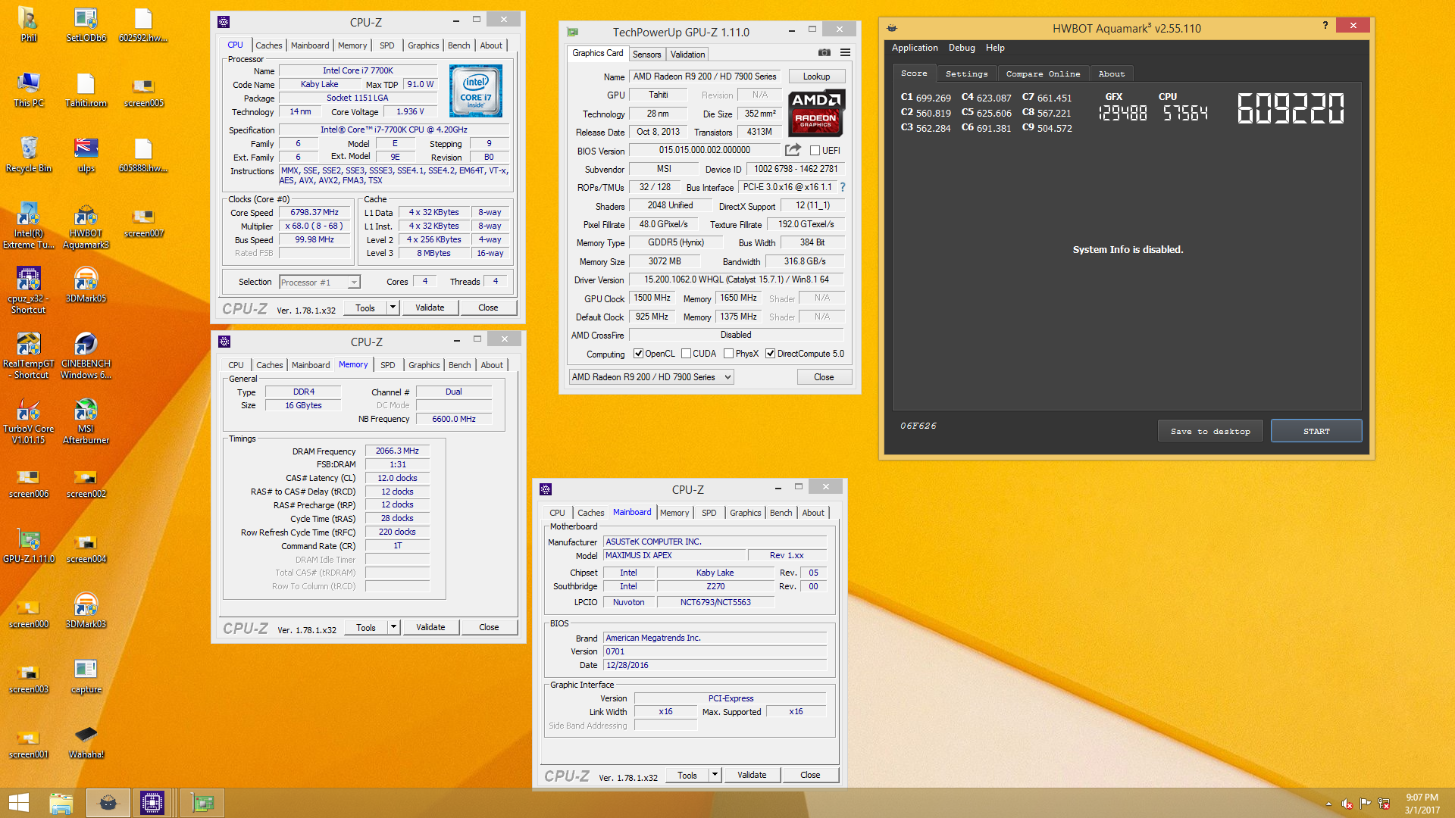Open cpuz_x32 shortcut on desktop
Viewport: 1455px width, 818px height.
28,290
